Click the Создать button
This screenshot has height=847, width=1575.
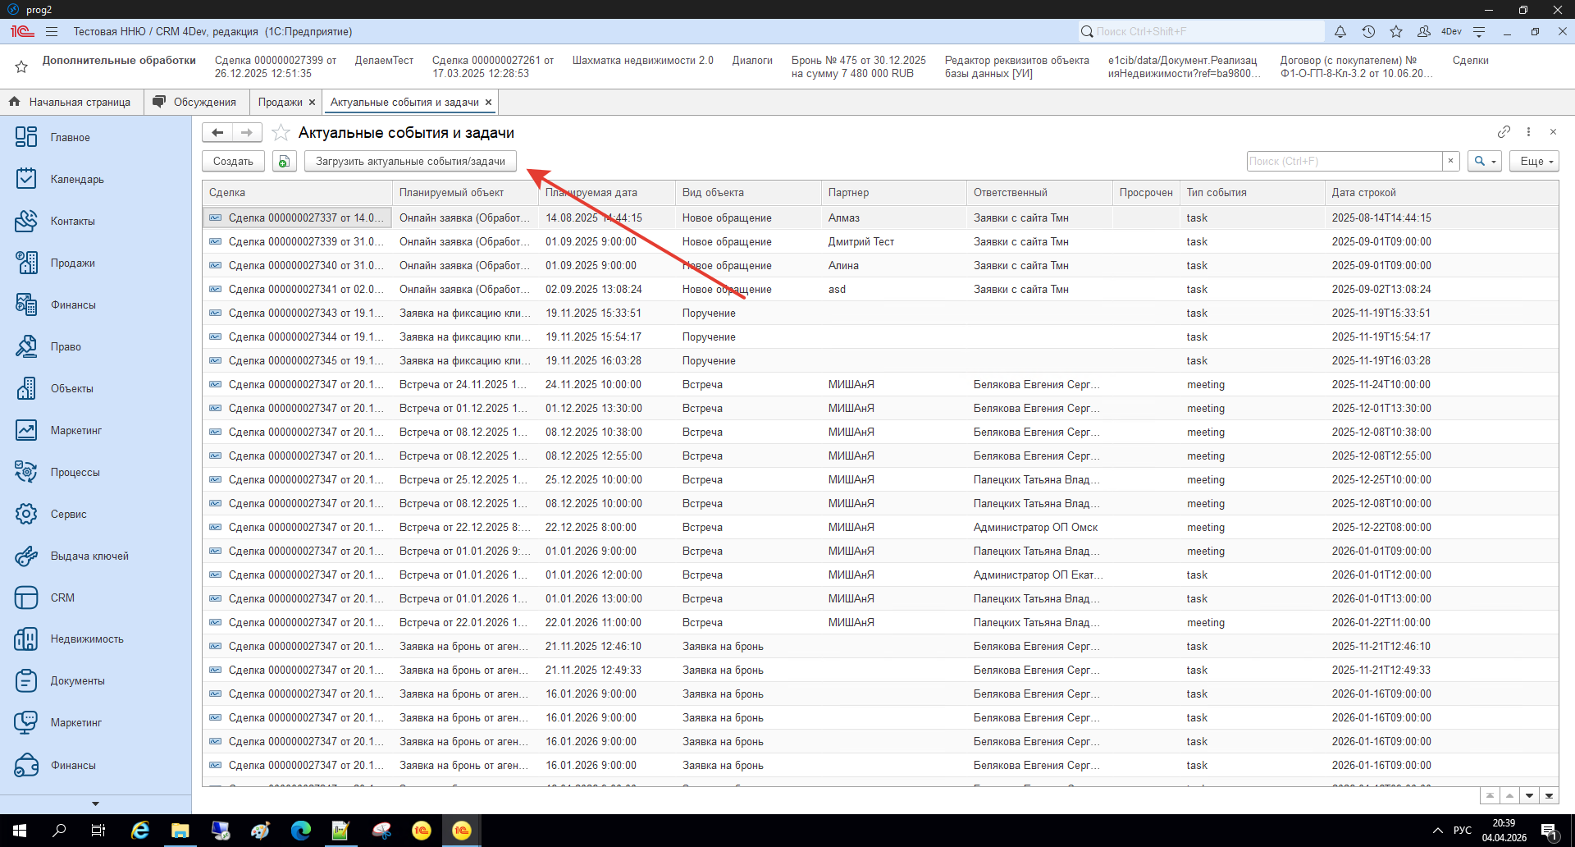click(233, 161)
